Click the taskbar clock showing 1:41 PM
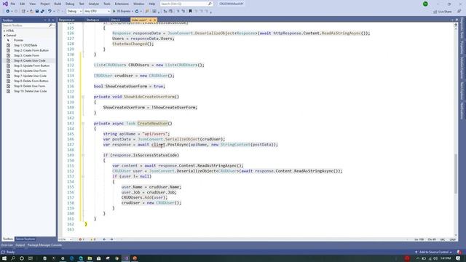This screenshot has height=262, width=466. (446, 258)
